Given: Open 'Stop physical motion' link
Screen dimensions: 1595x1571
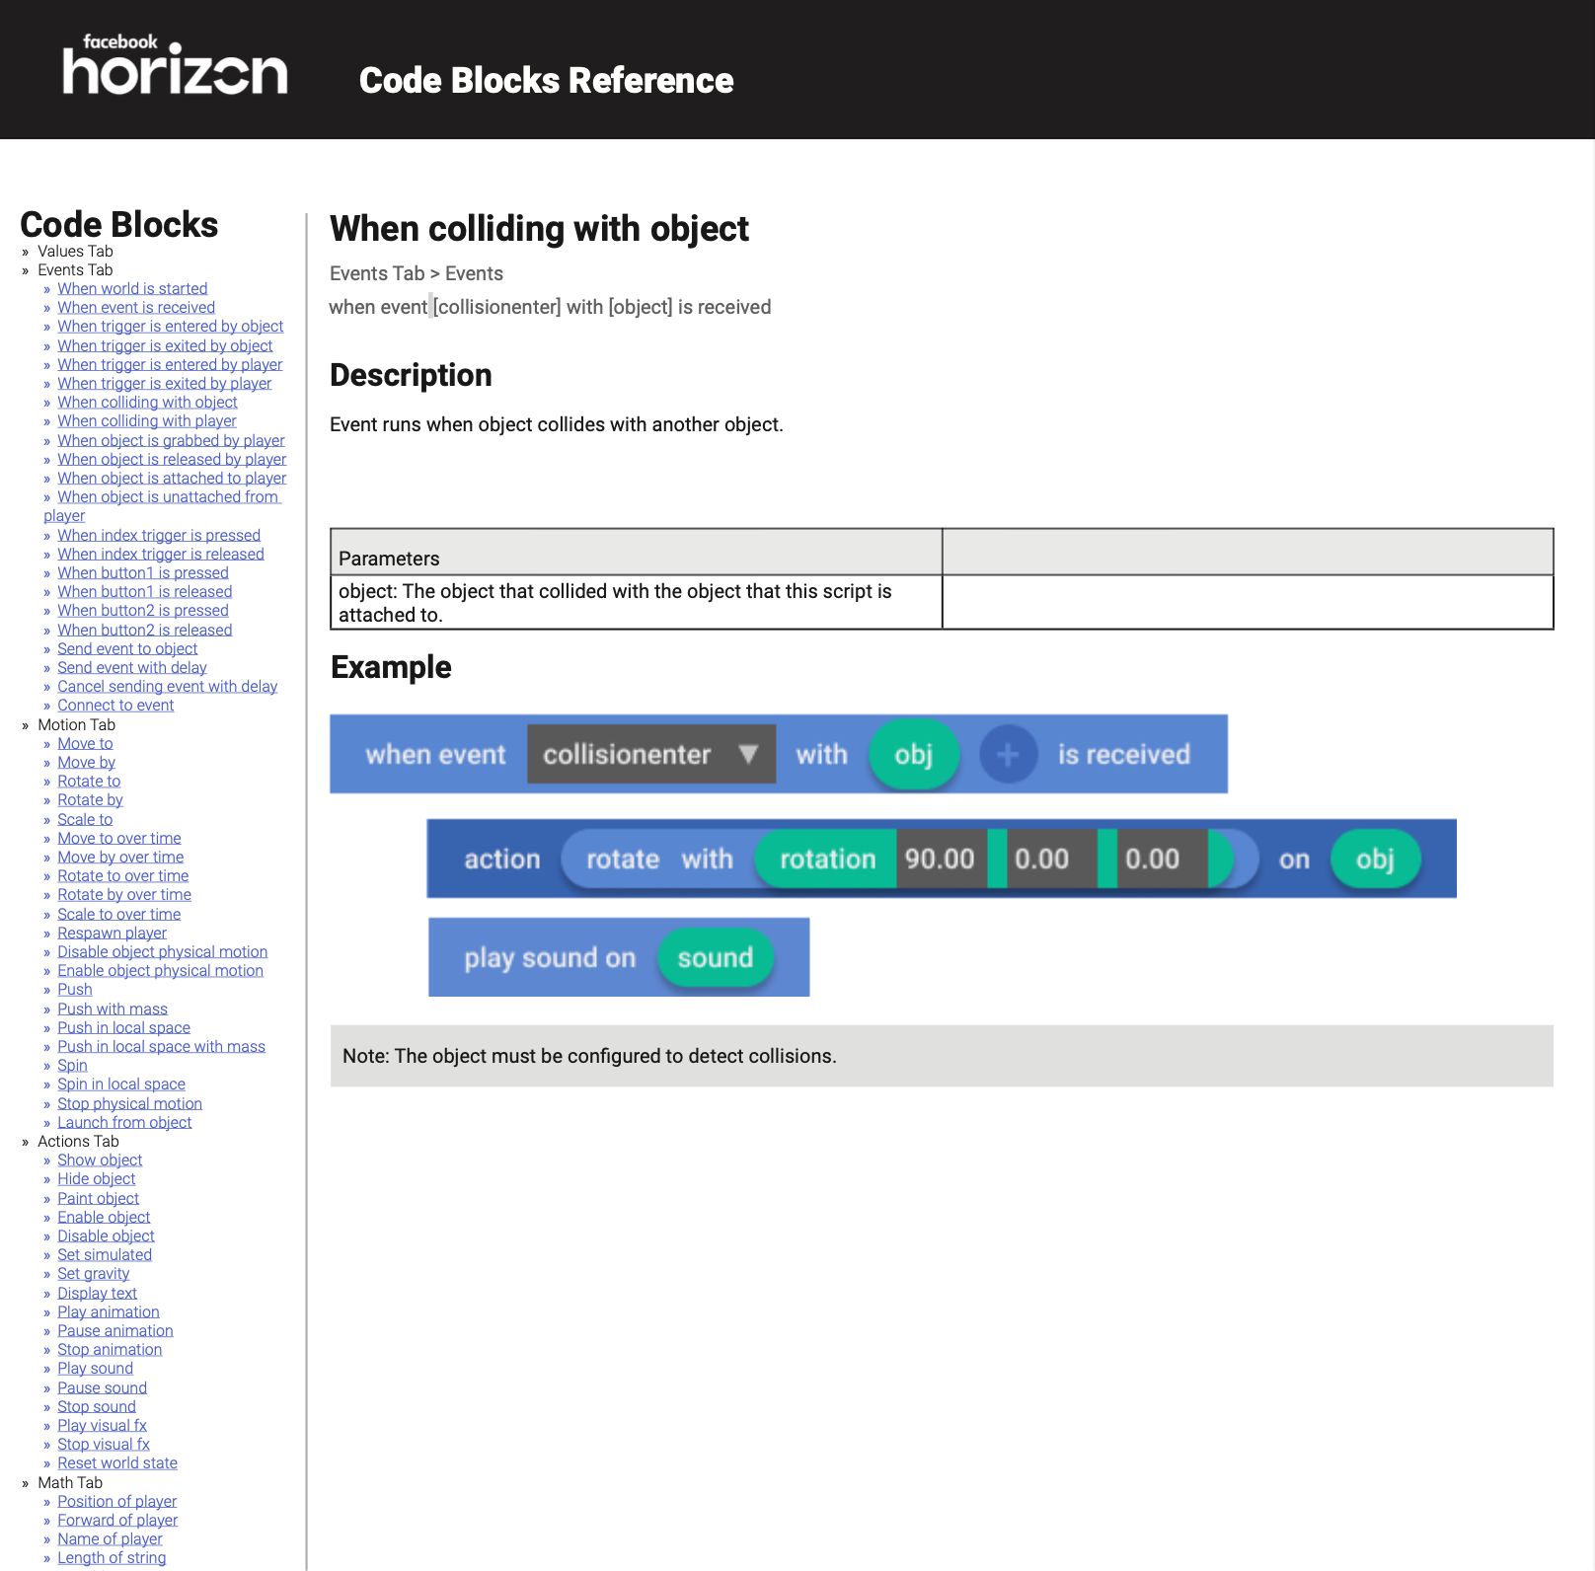Looking at the screenshot, I should point(129,1103).
